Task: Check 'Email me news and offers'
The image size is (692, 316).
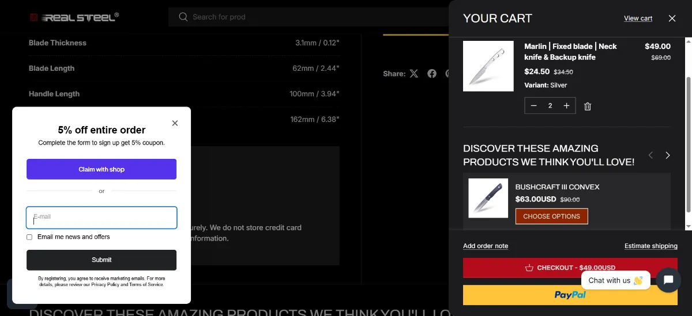Action: pos(29,237)
